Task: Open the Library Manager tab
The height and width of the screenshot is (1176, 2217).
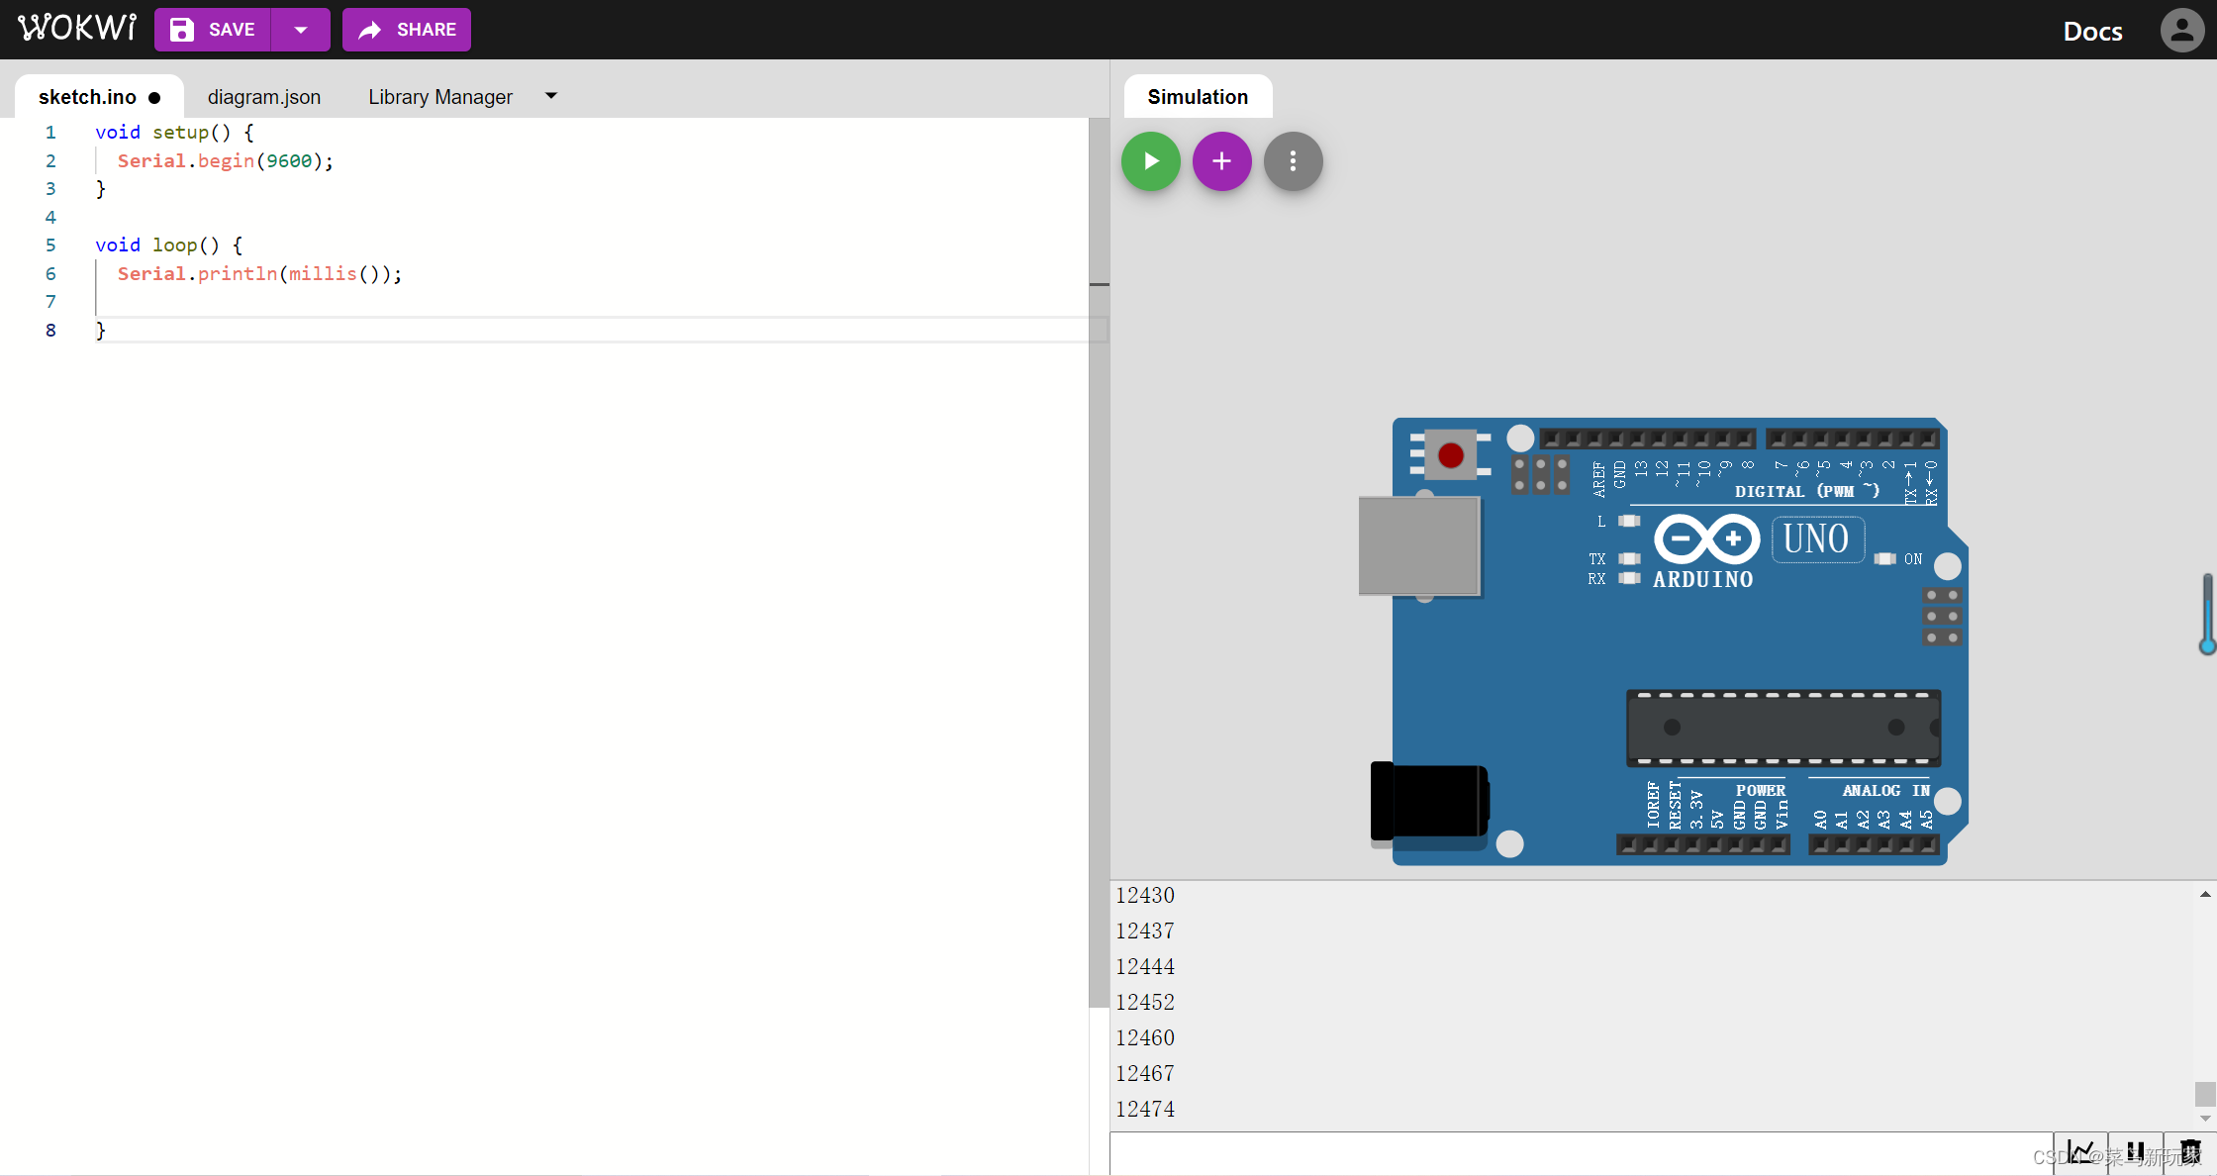Action: click(440, 97)
